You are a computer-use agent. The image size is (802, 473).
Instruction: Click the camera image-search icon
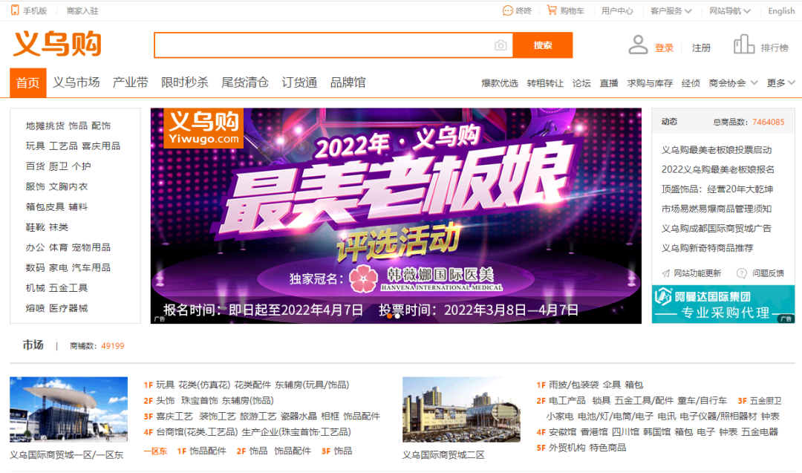501,45
